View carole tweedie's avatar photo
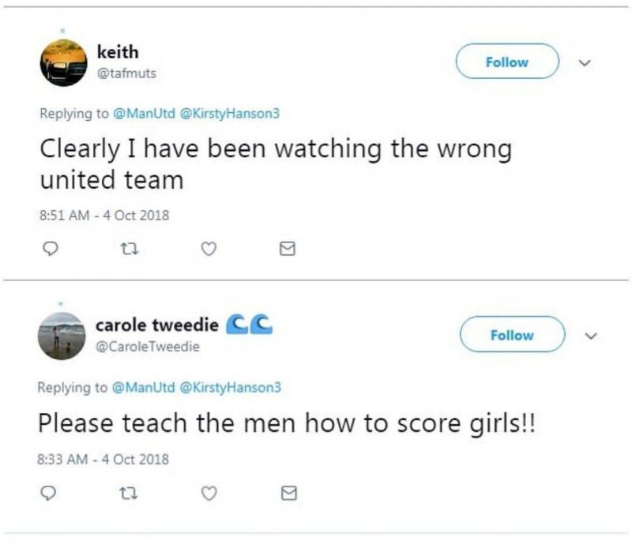Image resolution: width=632 pixels, height=548 pixels. pos(61,336)
